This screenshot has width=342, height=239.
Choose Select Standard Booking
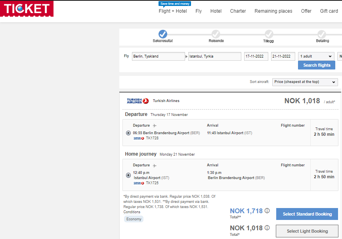pos(307,214)
